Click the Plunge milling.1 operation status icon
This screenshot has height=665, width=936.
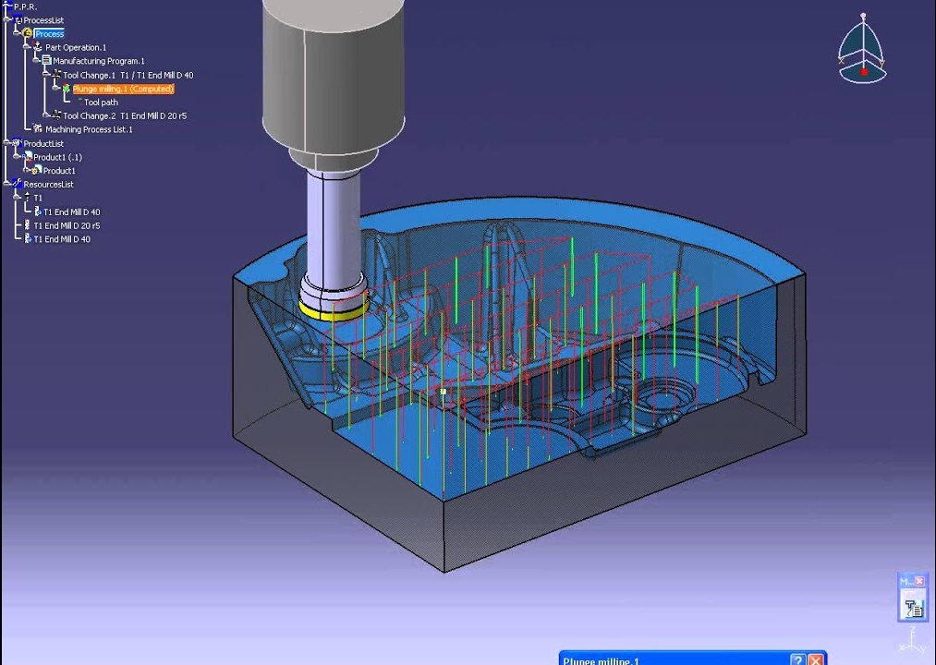point(66,89)
